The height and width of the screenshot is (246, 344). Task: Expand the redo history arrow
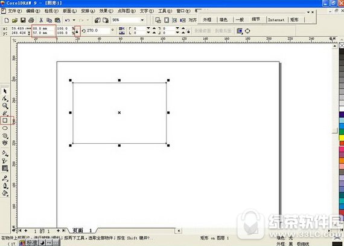(x=88, y=20)
